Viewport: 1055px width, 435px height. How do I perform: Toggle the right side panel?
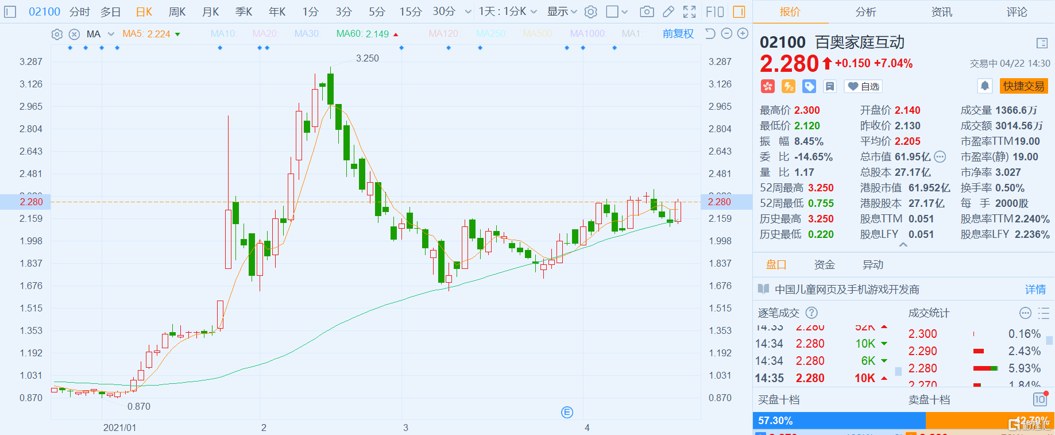740,11
